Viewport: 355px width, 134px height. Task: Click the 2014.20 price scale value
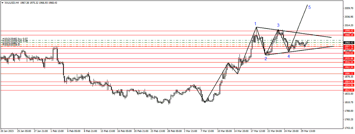[349, 26]
